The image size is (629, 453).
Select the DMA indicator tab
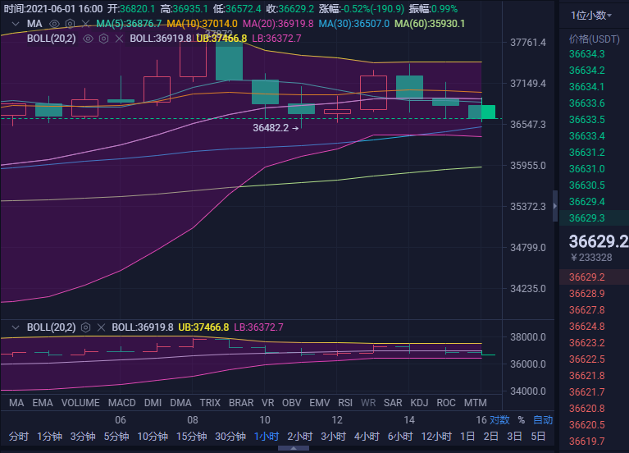click(x=180, y=403)
